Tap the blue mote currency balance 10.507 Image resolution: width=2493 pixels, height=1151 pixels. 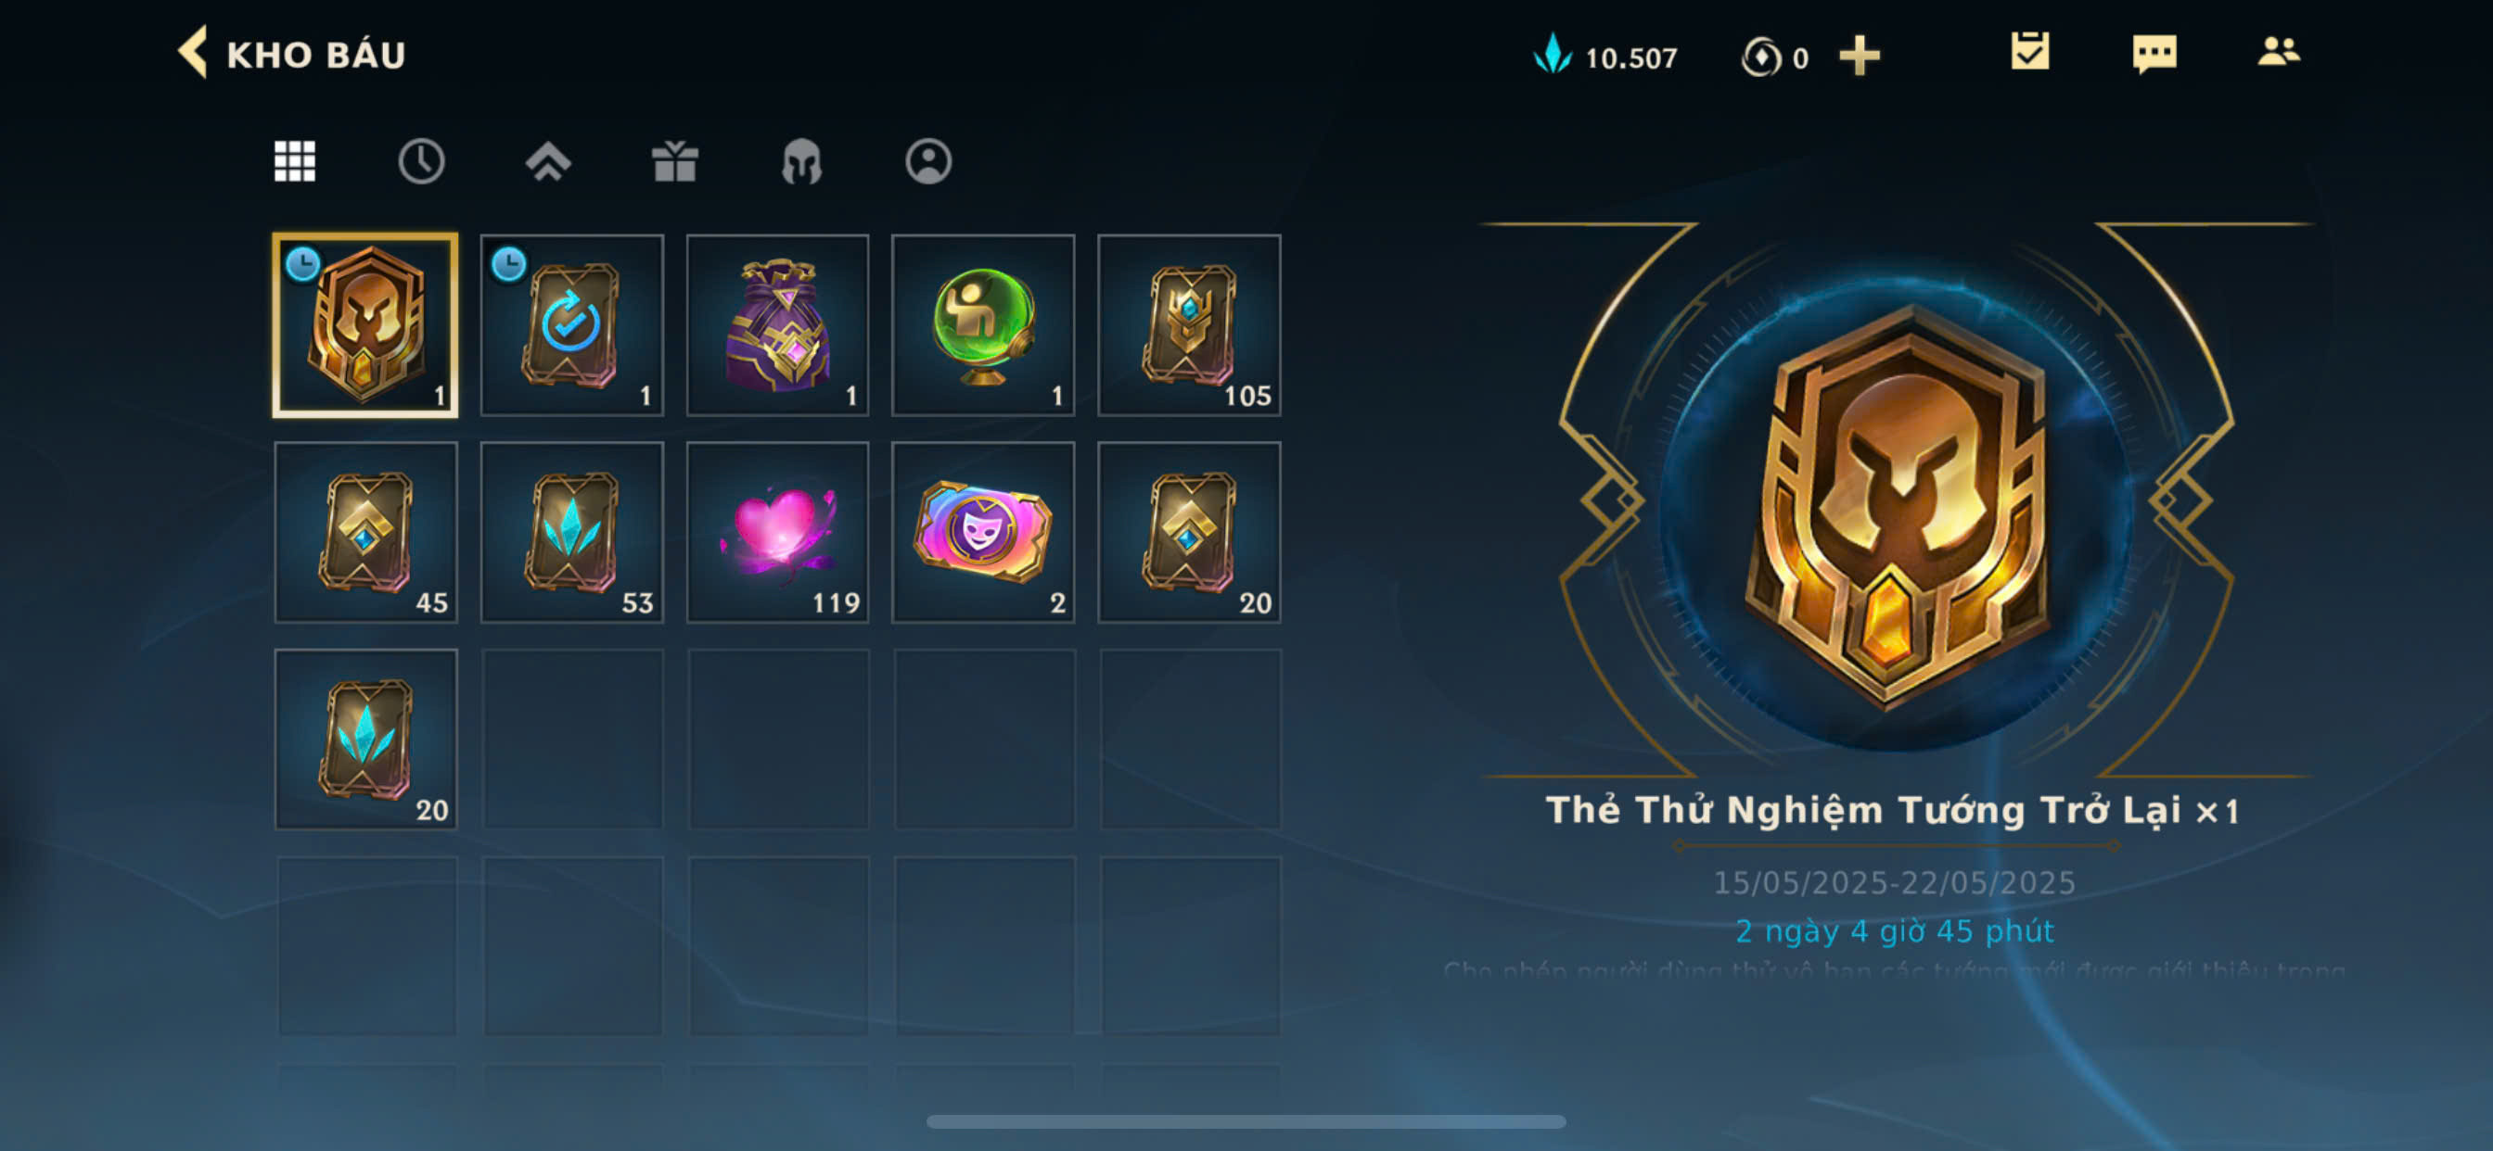(1605, 57)
